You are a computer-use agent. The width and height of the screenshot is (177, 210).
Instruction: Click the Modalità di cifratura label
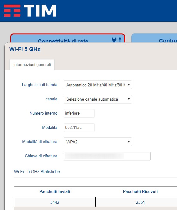pyautogui.click(x=40, y=142)
